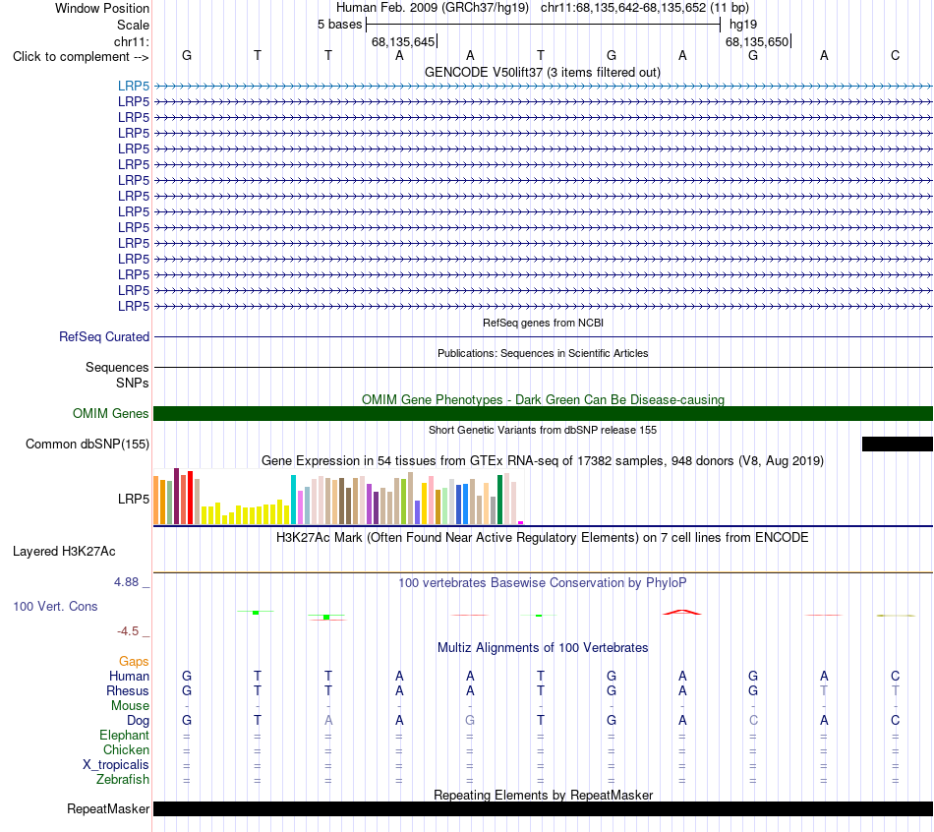Screen dimensions: 934x832
Task: Click the C base in the complement row
Action: pyautogui.click(x=895, y=55)
